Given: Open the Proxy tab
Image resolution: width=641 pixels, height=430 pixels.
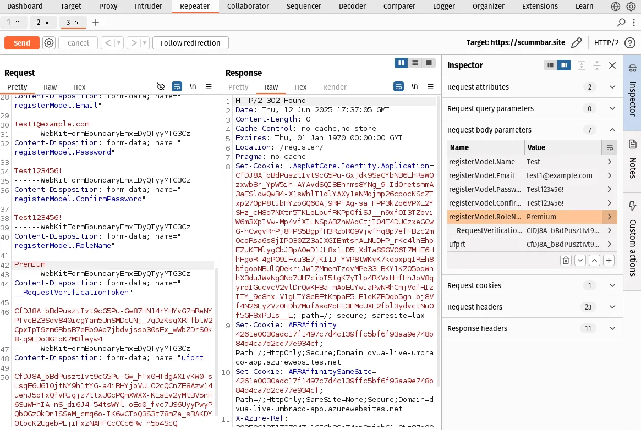Looking at the screenshot, I should coord(108,7).
